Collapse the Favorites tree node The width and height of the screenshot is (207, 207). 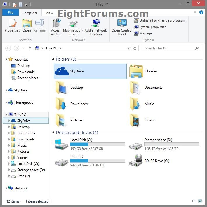pos(6,59)
